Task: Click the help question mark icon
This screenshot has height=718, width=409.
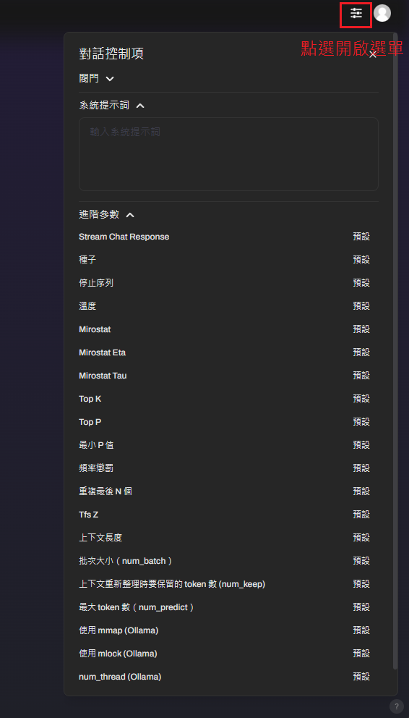Action: tap(397, 706)
